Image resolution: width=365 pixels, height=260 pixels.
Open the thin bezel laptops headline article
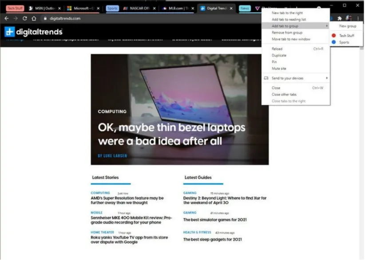coord(171,134)
